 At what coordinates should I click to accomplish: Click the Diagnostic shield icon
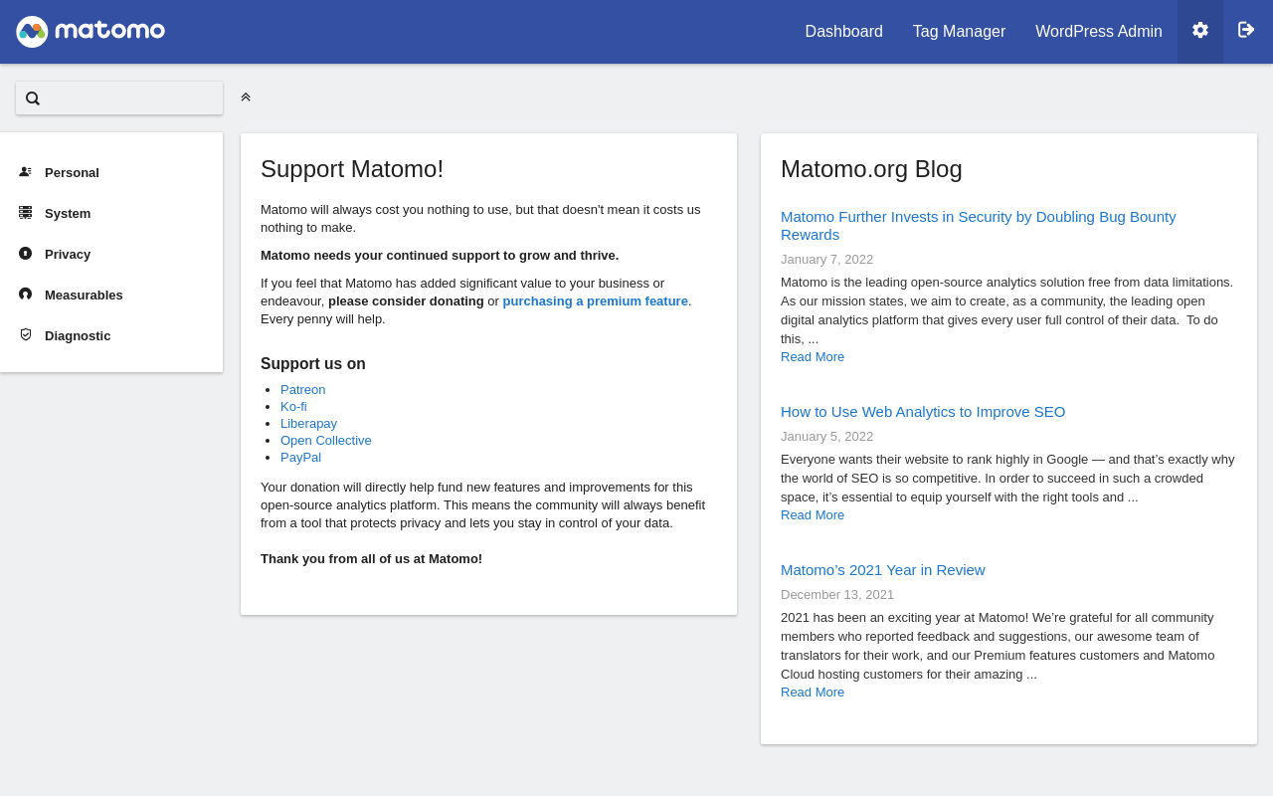point(26,335)
